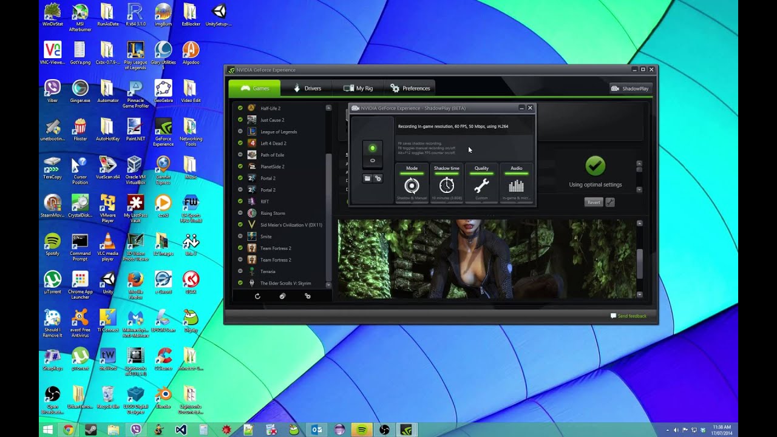Open Spotify desktop shortcut
Screen dimensions: 777x437
click(52, 244)
